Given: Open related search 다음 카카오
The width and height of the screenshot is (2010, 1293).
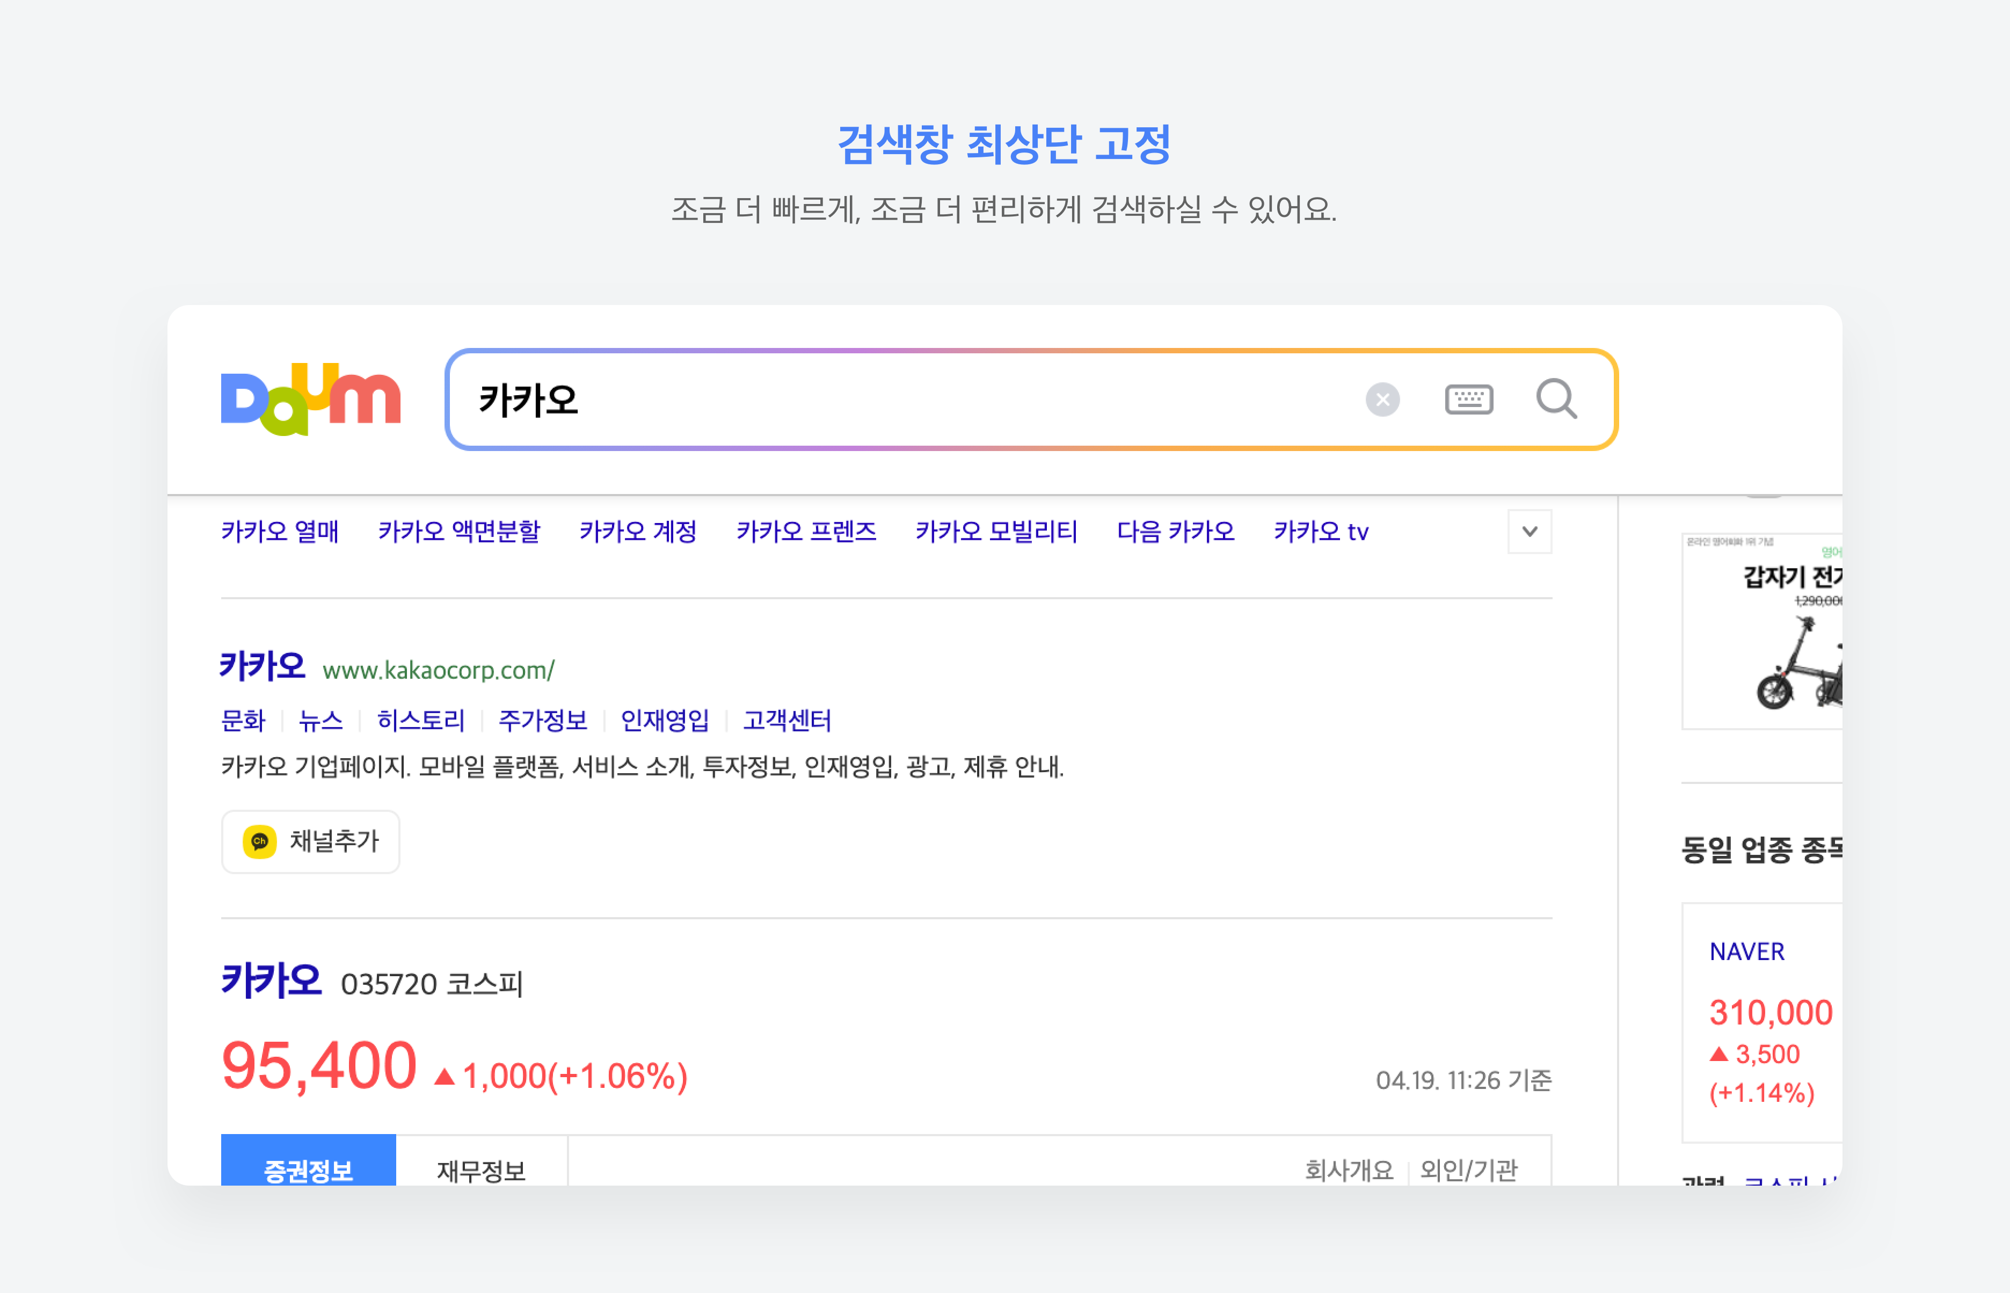Looking at the screenshot, I should coord(1176,532).
